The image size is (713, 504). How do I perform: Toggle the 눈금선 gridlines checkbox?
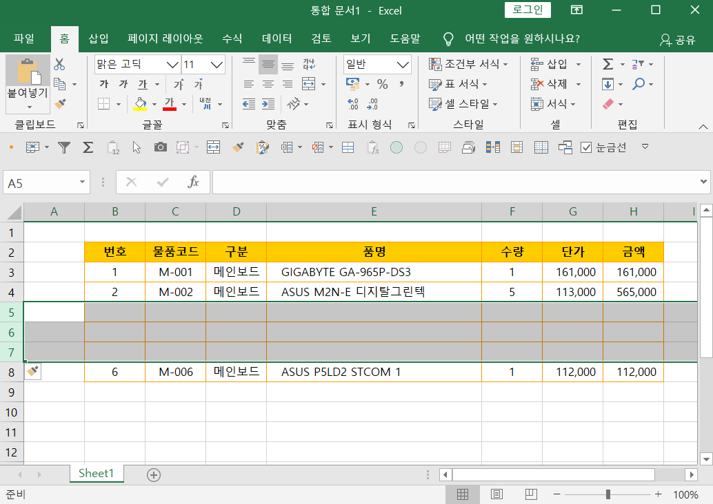click(x=586, y=147)
